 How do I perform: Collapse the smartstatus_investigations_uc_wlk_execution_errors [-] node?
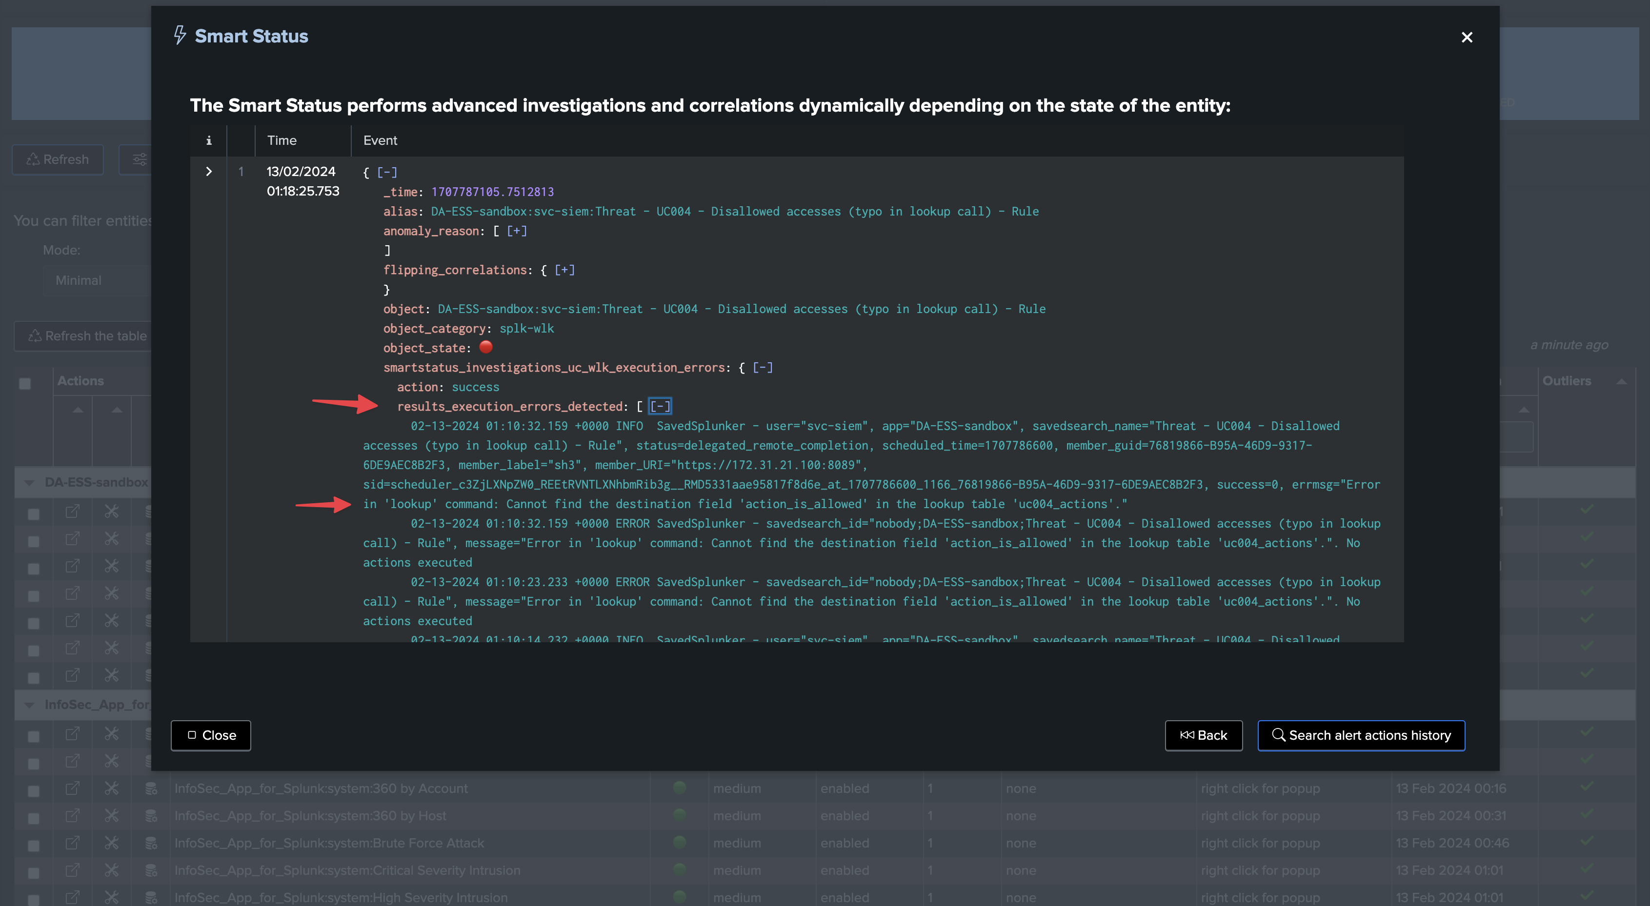coord(762,368)
